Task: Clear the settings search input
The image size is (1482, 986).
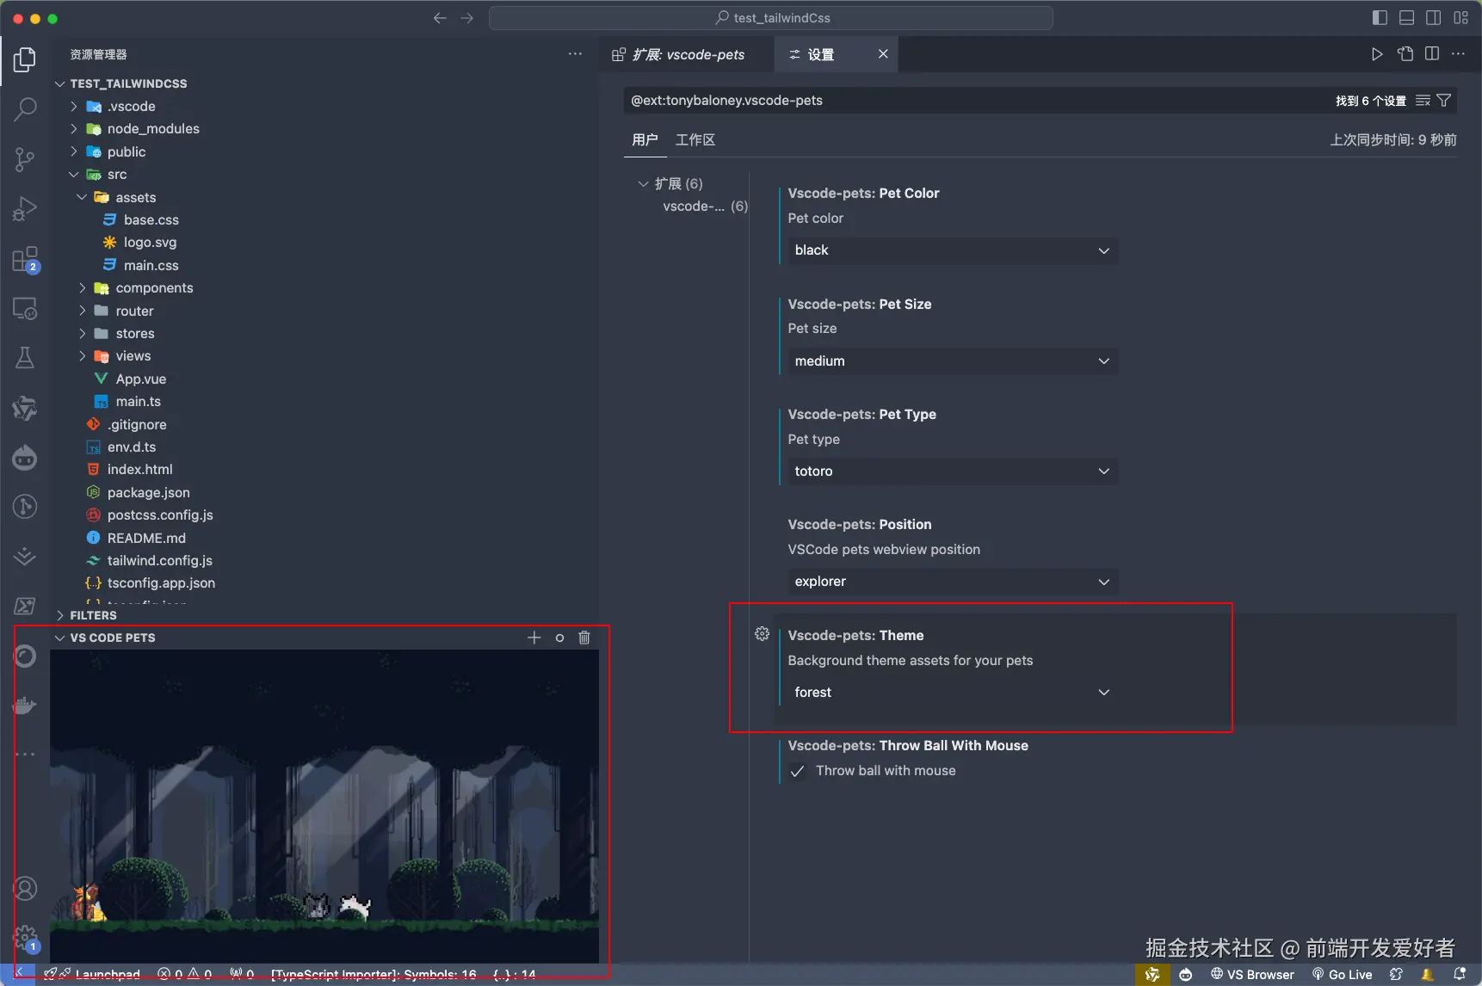Action: pos(1423,101)
